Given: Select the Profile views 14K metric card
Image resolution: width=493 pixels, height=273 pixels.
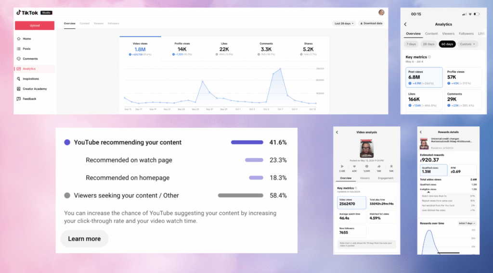Looking at the screenshot, I should coord(182,49).
